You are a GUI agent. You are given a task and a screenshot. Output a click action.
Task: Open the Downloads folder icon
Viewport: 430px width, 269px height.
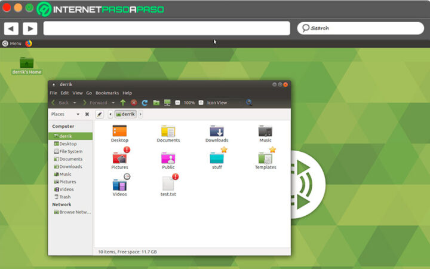click(x=217, y=132)
